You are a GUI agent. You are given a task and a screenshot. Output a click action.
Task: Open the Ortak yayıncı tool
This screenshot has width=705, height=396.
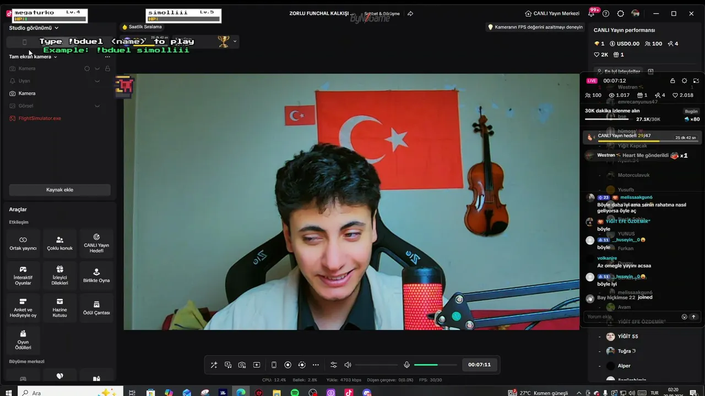tap(23, 244)
